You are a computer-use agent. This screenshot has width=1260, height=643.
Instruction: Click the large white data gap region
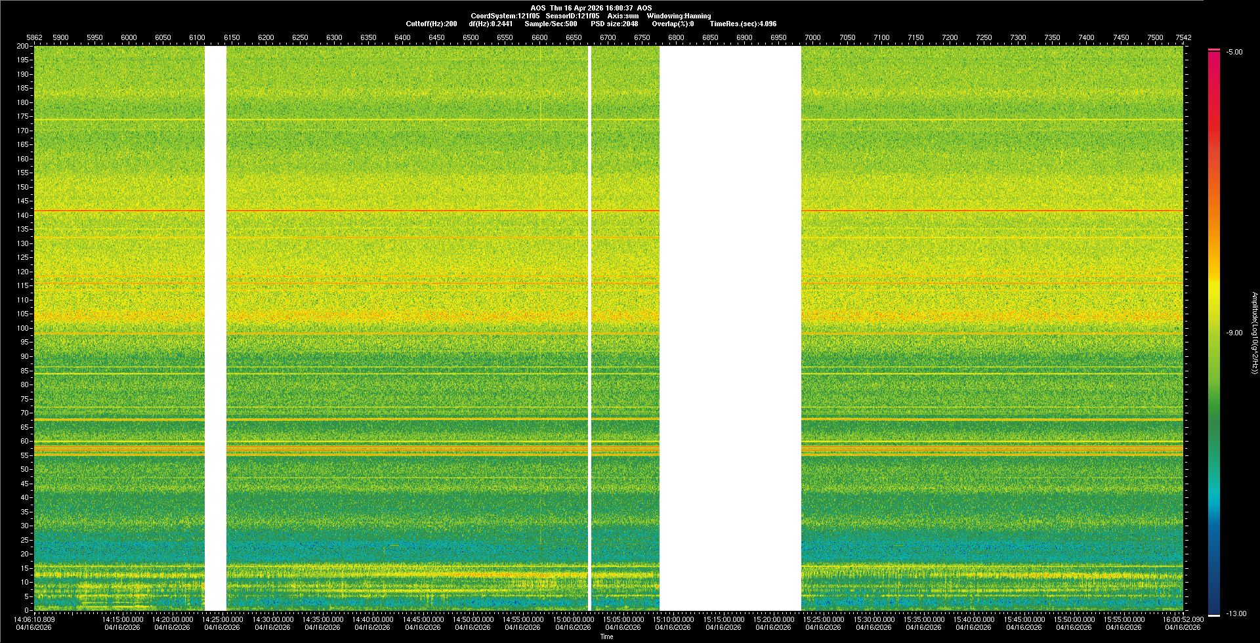(730, 328)
